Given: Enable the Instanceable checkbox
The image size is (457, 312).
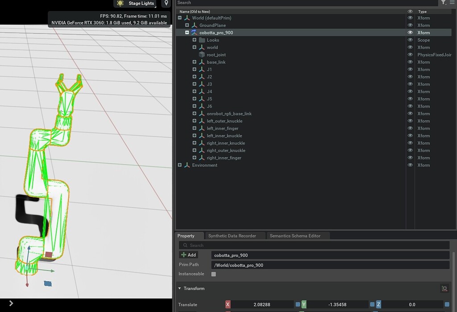Looking at the screenshot, I should (x=213, y=274).
